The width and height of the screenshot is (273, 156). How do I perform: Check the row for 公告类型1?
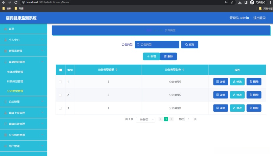coord(60,108)
